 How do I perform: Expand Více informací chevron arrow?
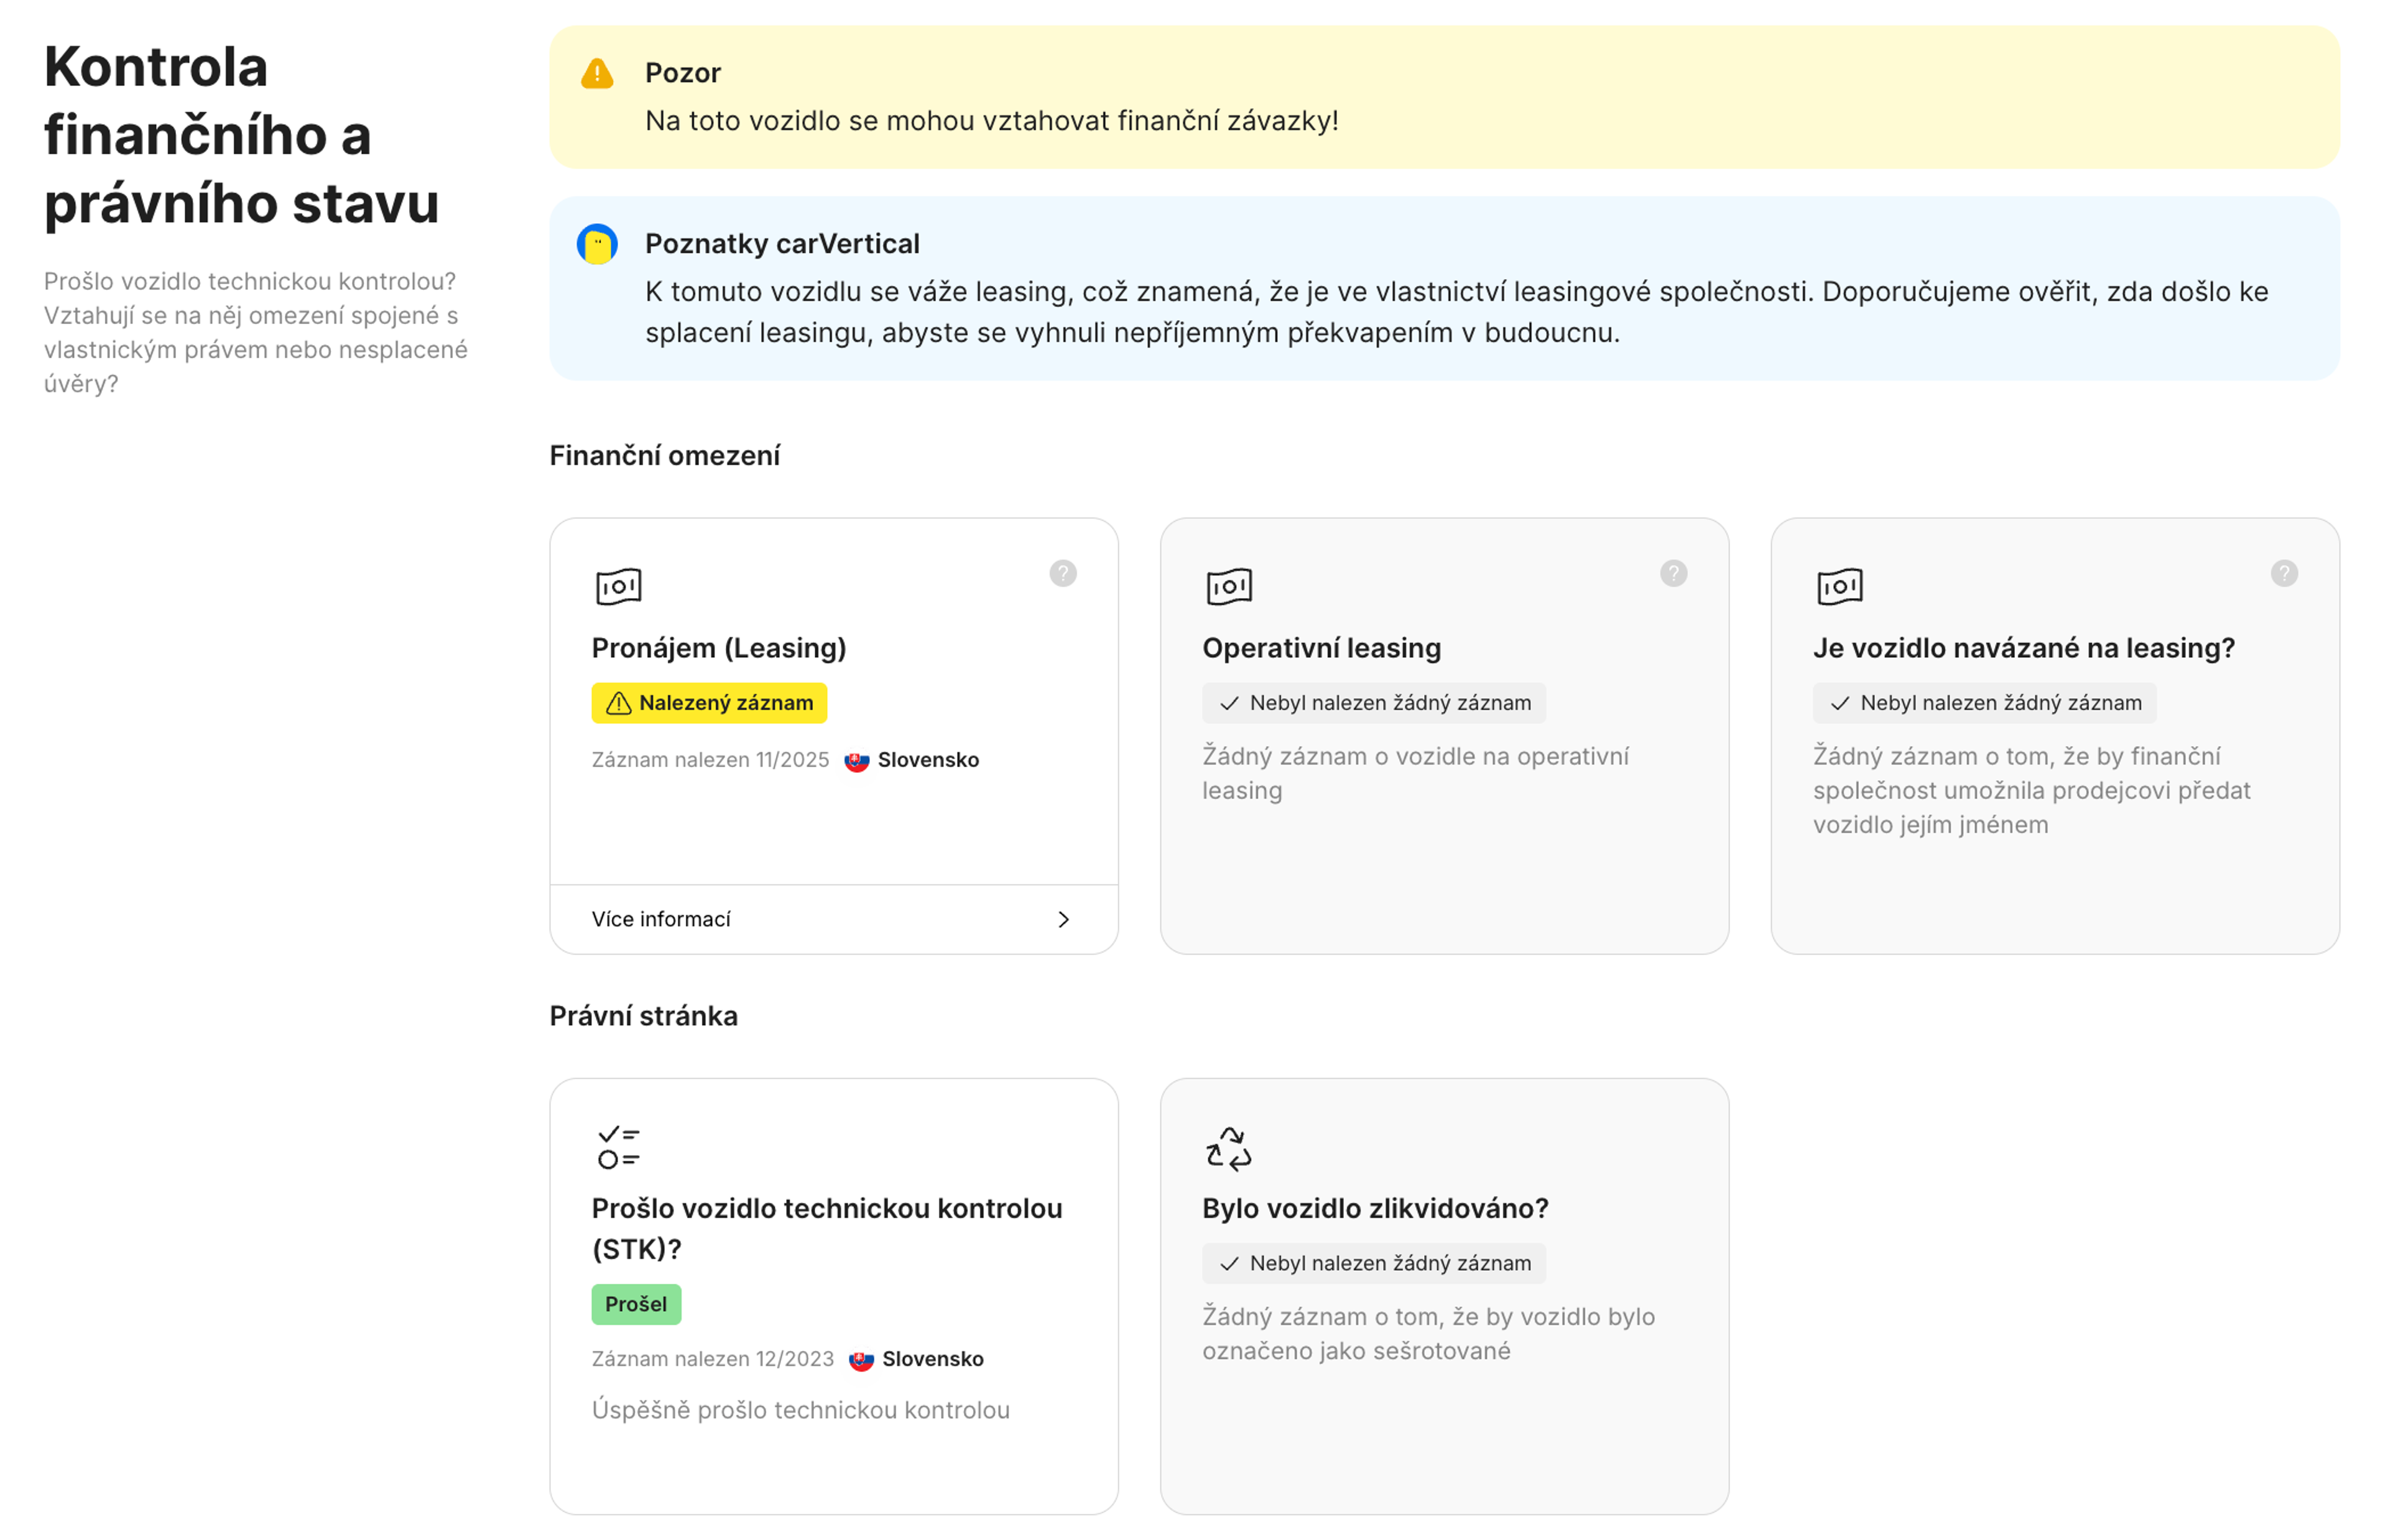(x=1063, y=919)
